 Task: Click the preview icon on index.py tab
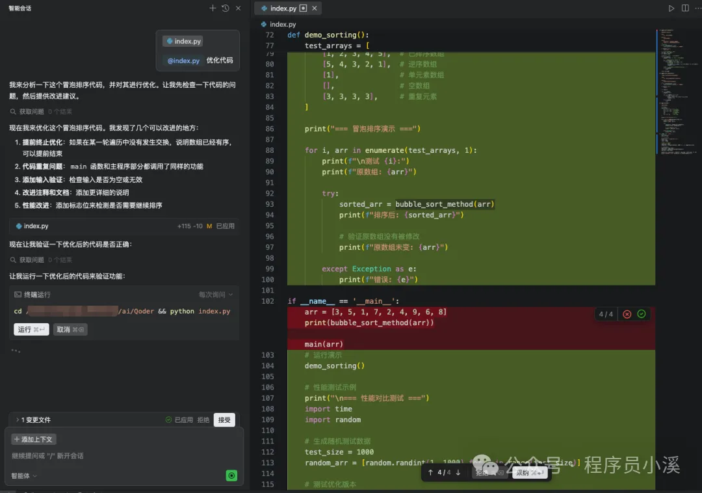[x=303, y=8]
